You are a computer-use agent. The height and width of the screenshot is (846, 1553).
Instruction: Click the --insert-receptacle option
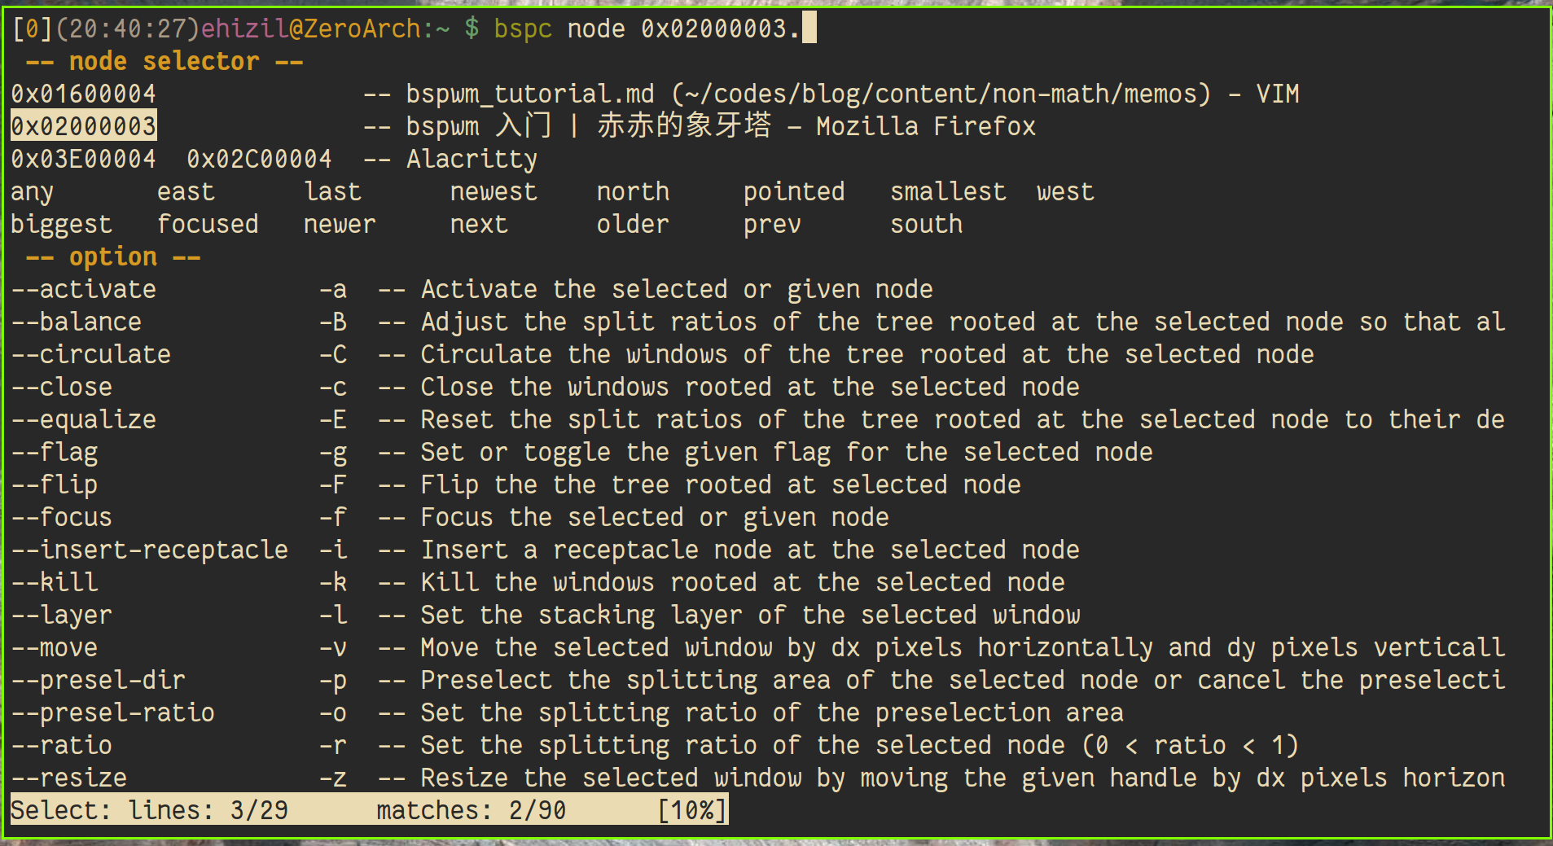coord(149,550)
